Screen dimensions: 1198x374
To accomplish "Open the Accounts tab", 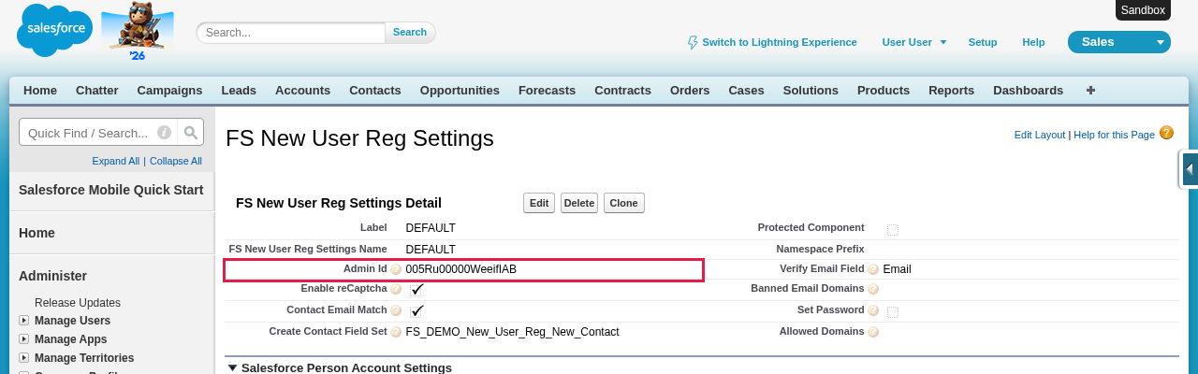I will coord(302,91).
